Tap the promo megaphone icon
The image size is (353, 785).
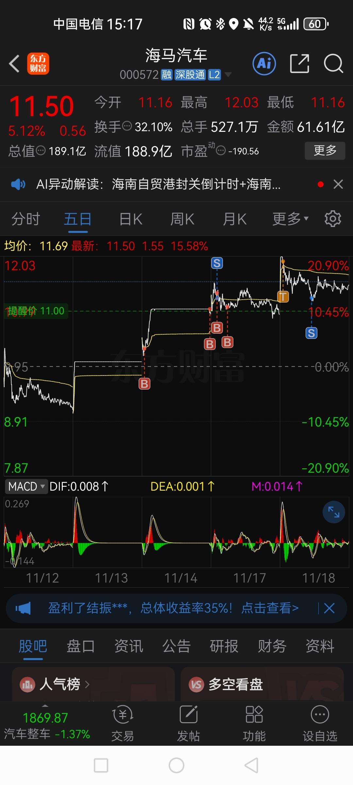pyautogui.click(x=23, y=608)
